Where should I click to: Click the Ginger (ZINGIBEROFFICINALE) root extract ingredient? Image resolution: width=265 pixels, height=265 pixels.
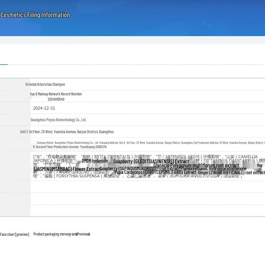(231, 173)
